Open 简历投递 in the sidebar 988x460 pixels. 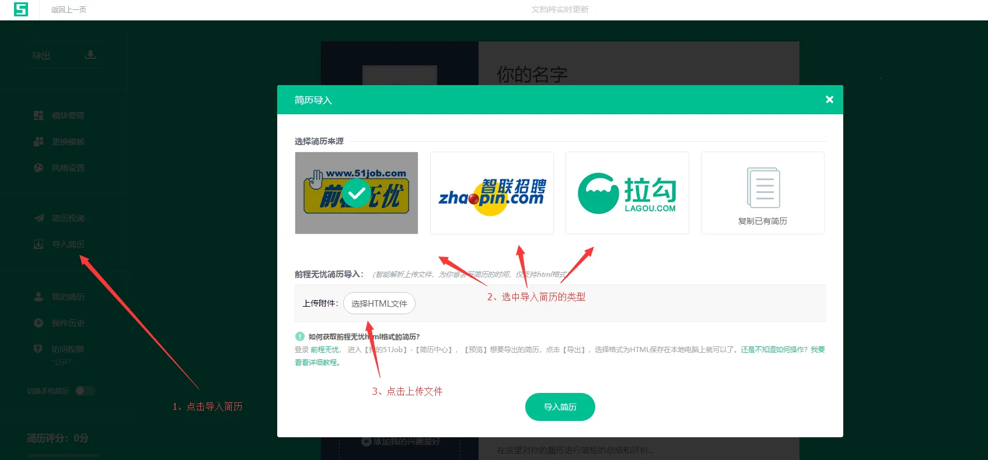tap(68, 218)
